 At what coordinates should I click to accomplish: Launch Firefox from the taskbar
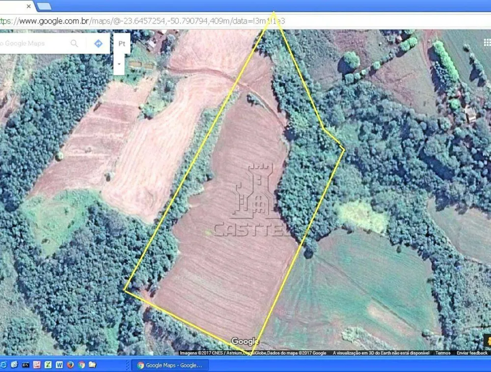[x=70, y=365]
